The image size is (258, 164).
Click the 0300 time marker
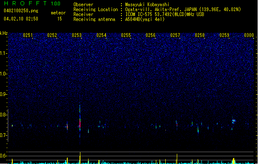pyautogui.click(x=249, y=35)
